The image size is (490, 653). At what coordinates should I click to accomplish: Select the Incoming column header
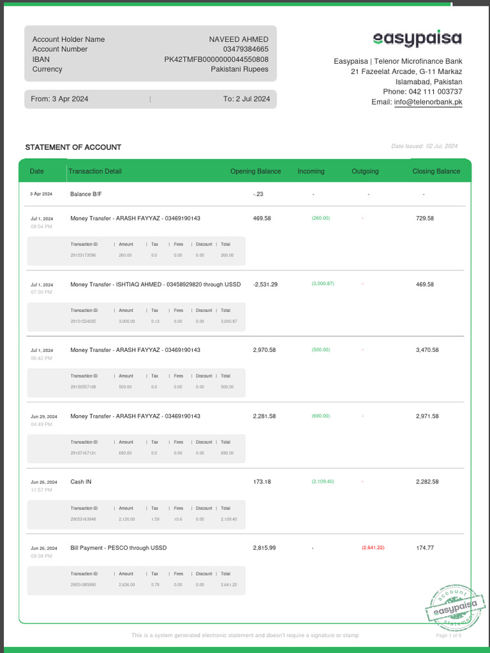point(311,171)
